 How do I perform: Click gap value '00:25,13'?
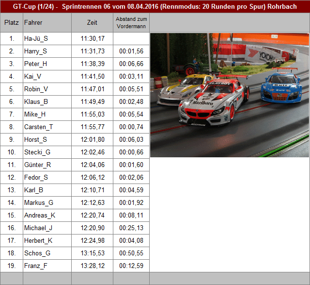[x=131, y=228]
